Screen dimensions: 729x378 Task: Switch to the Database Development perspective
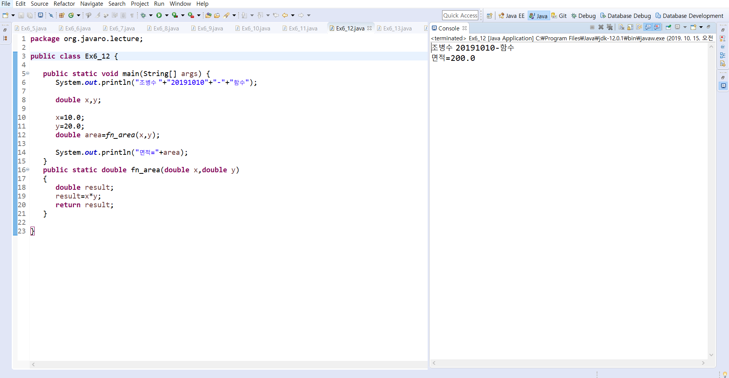coord(689,16)
